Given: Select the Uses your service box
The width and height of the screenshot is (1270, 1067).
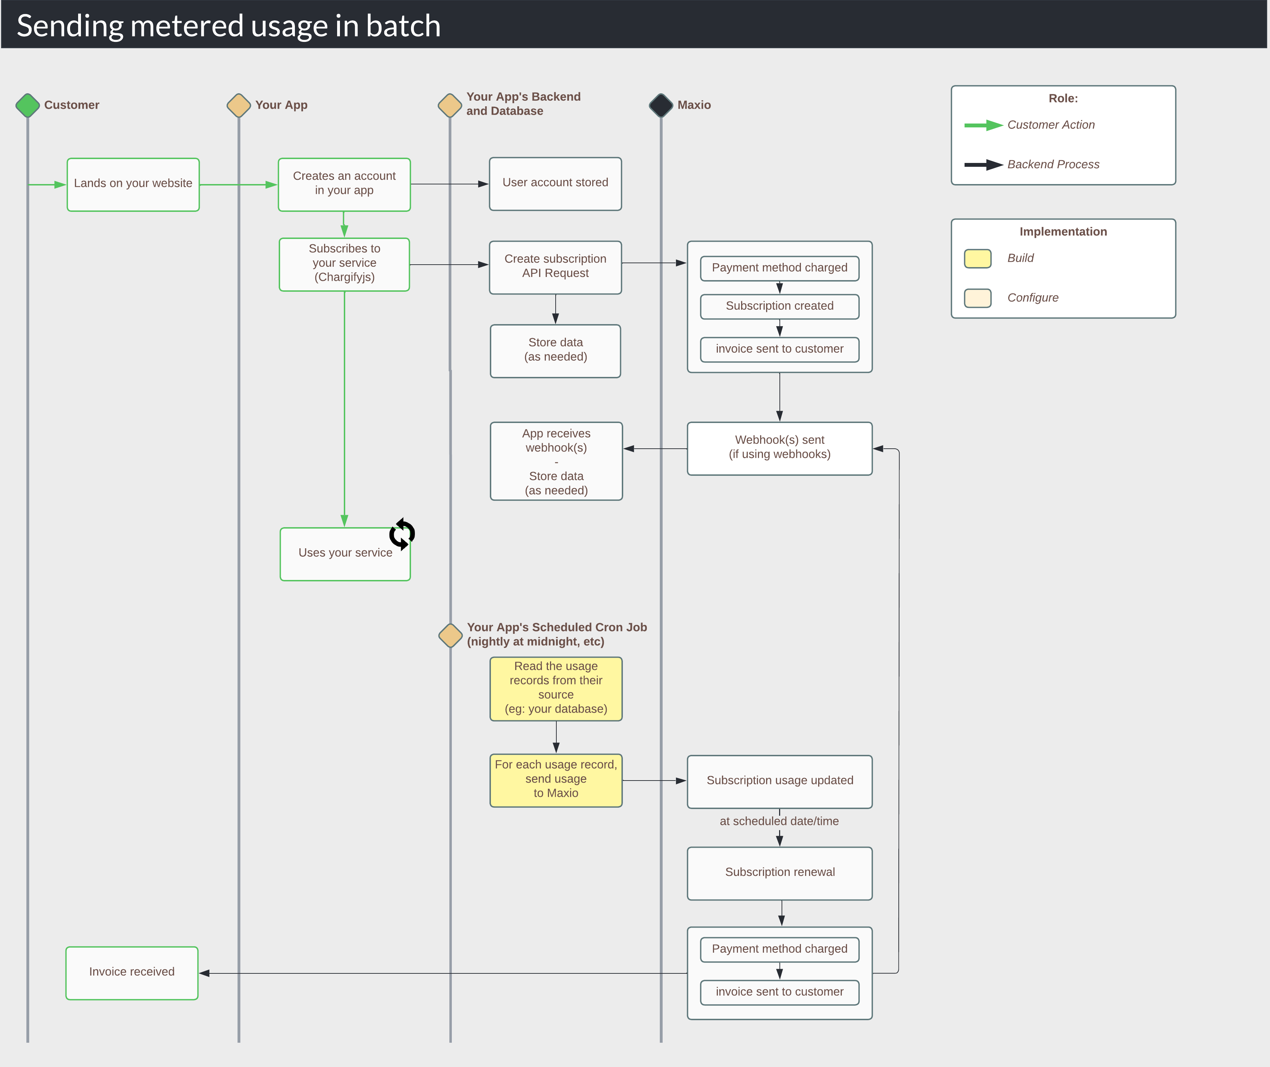Looking at the screenshot, I should (345, 554).
